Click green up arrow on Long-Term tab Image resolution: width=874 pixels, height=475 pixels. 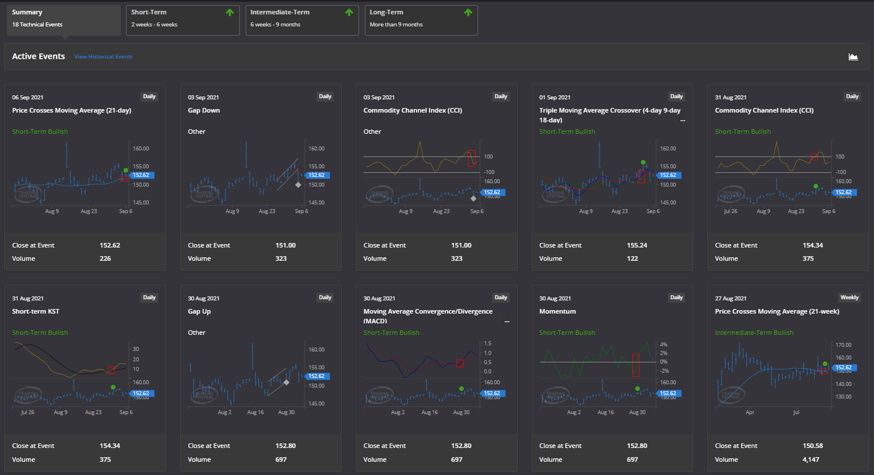(468, 13)
